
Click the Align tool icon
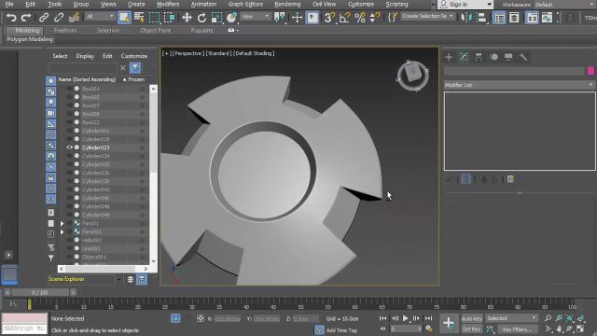(x=481, y=18)
